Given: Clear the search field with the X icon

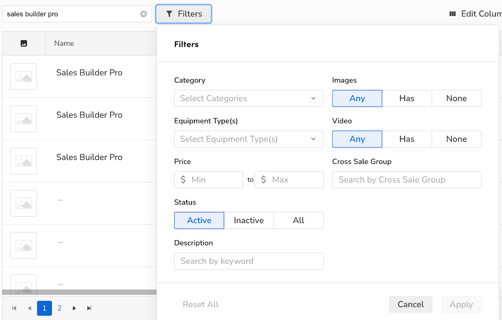Looking at the screenshot, I should [x=144, y=14].
